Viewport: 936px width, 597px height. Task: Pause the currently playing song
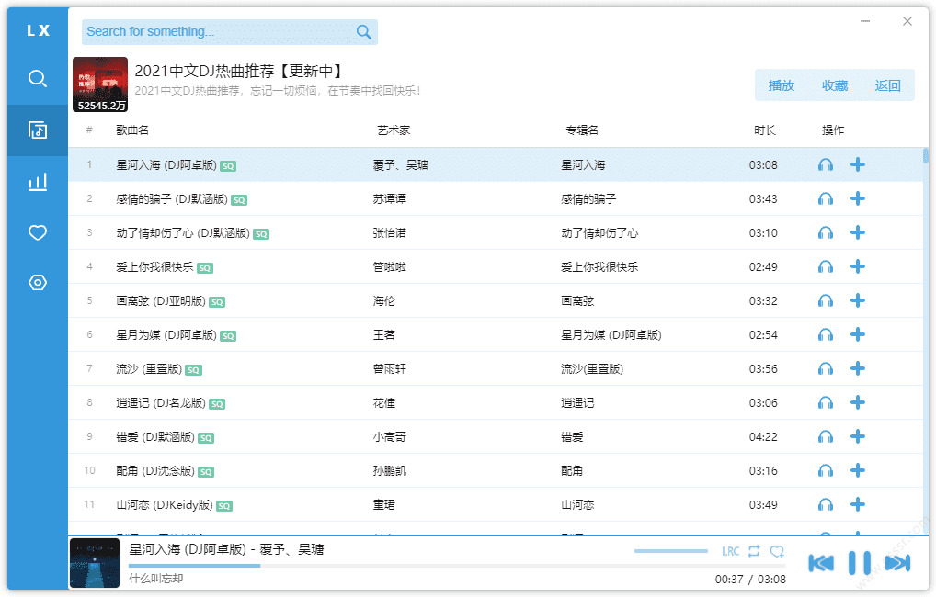click(859, 563)
